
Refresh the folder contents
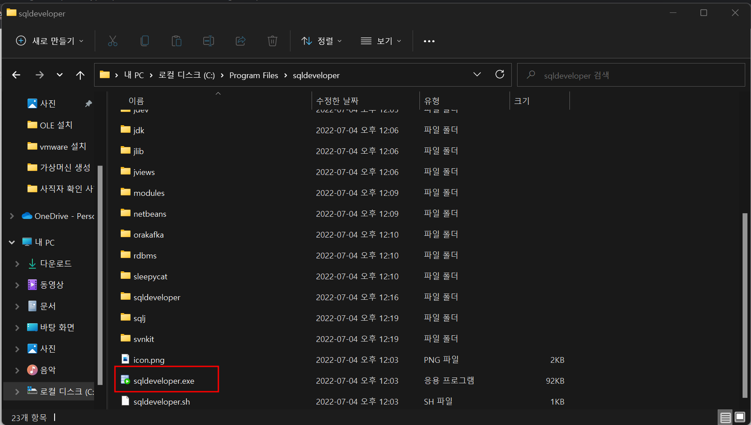tap(500, 74)
